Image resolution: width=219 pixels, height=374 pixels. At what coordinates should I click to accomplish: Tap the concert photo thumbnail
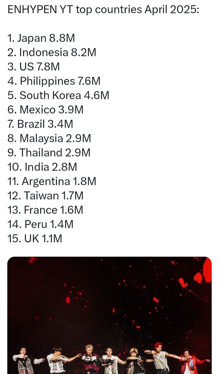click(109, 309)
